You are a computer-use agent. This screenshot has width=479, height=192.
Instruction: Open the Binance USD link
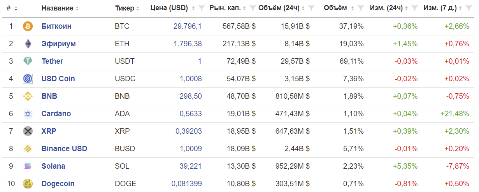(64, 149)
